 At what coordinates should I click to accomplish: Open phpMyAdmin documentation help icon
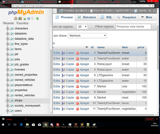[x=29, y=18]
